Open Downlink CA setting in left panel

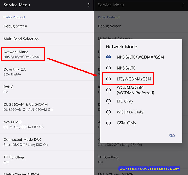47,72
